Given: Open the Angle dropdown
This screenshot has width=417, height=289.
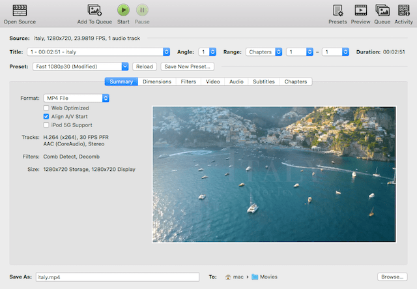Looking at the screenshot, I should pyautogui.click(x=207, y=52).
